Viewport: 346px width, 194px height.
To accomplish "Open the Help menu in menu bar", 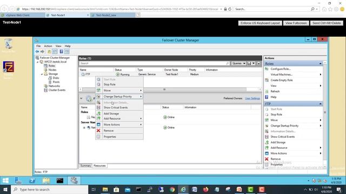I will pos(68,46).
